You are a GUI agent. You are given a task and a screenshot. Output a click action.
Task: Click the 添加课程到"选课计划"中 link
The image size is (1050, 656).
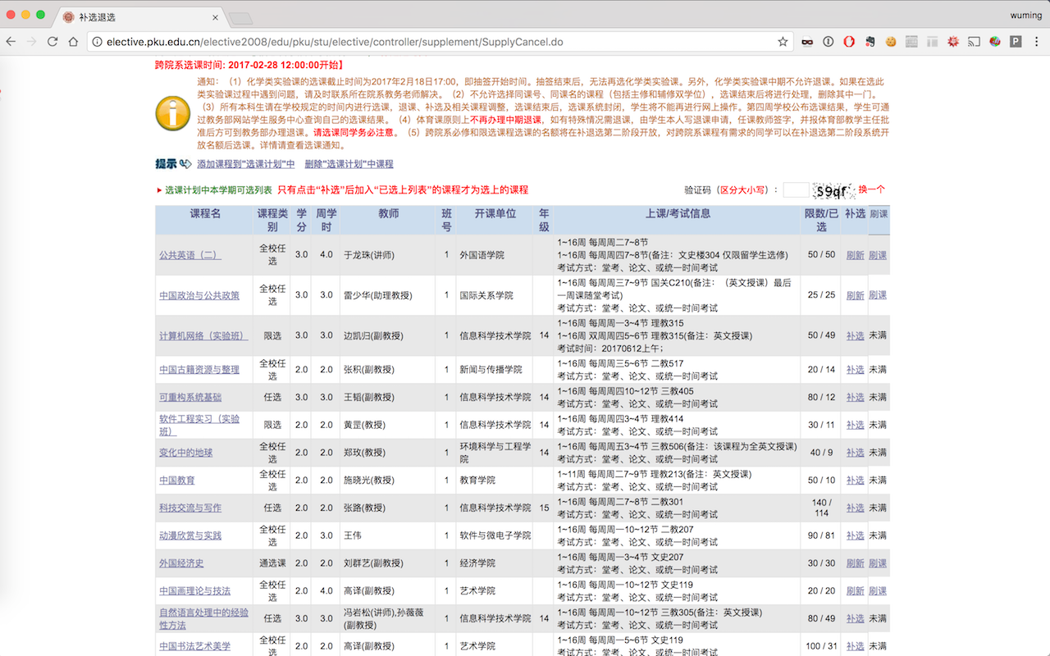point(245,164)
